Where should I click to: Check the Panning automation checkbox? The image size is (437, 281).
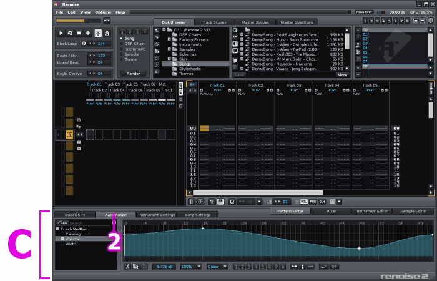coord(62,234)
